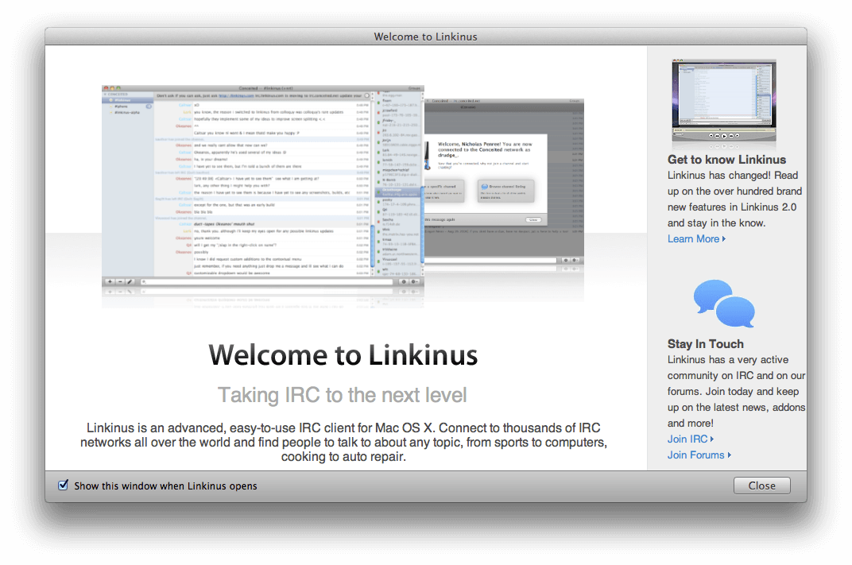The image size is (852, 565).
Task: Click the arrow next to Join Forums
Action: click(729, 455)
